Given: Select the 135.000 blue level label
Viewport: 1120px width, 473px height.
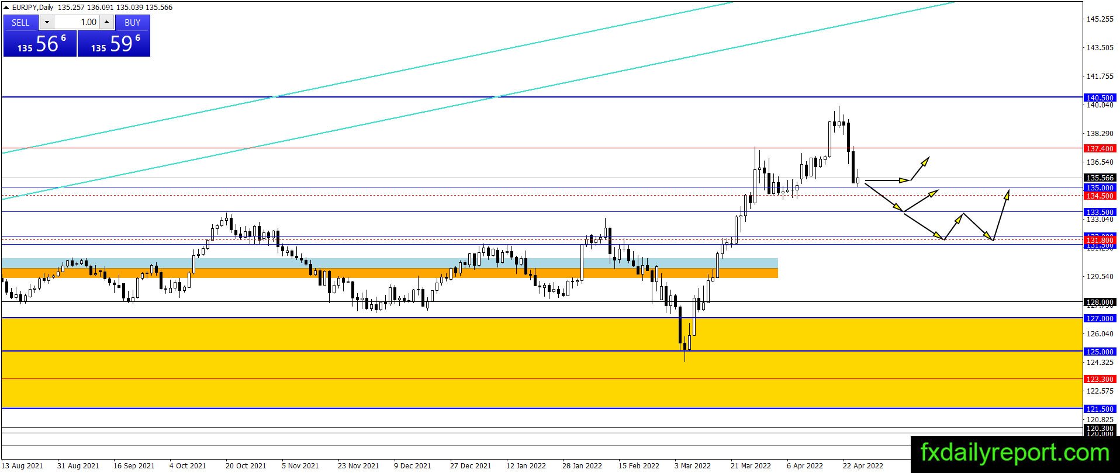Looking at the screenshot, I should [1100, 188].
